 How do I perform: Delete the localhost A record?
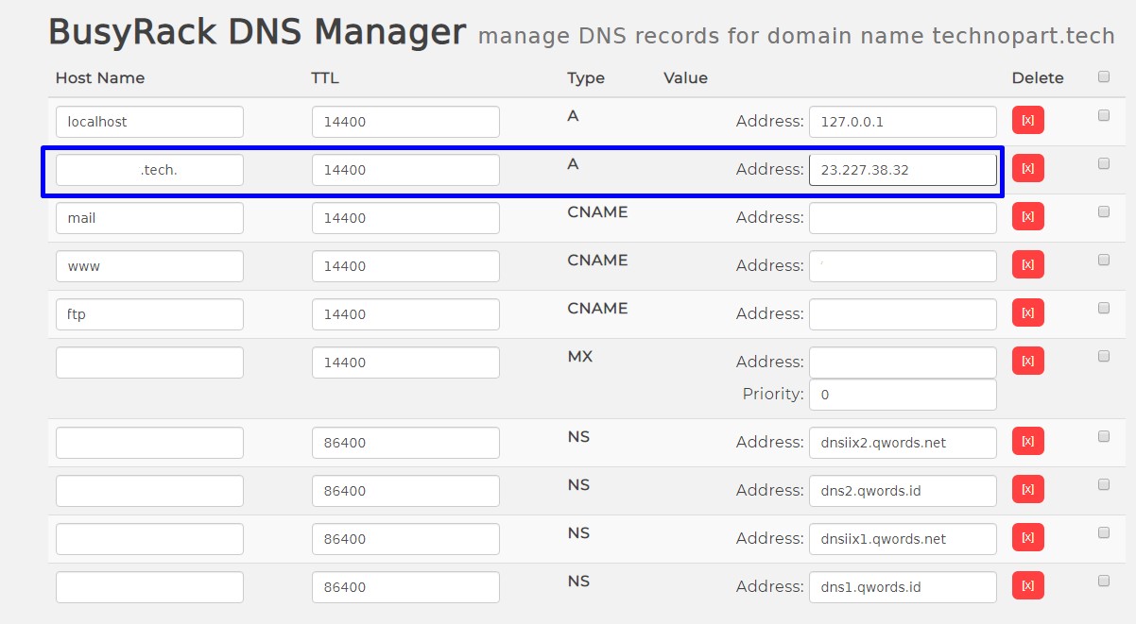tap(1027, 121)
